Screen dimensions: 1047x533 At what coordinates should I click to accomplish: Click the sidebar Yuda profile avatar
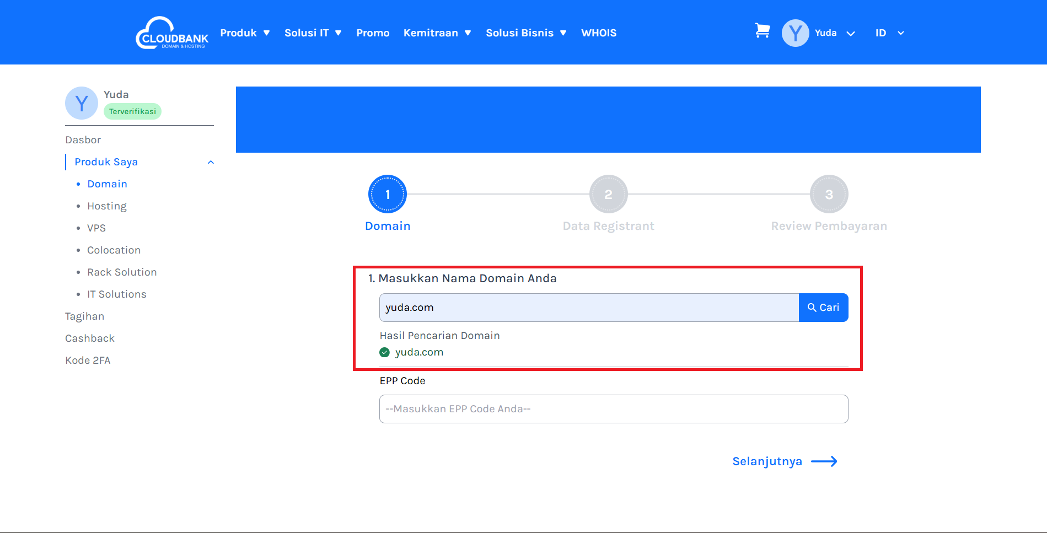click(x=82, y=103)
